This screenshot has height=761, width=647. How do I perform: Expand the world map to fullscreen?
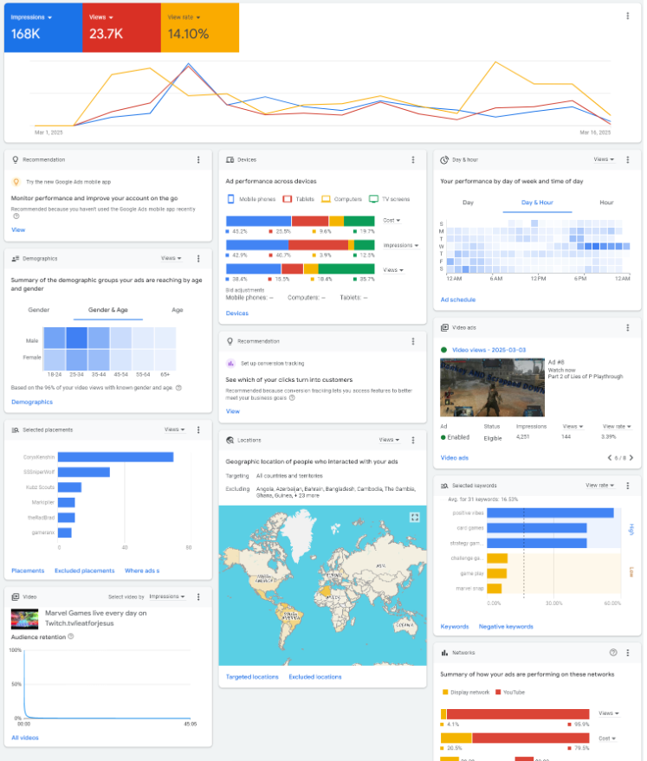(414, 517)
